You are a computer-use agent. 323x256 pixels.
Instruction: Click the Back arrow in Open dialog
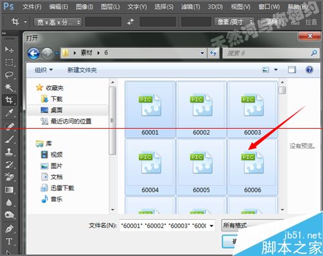[34, 54]
